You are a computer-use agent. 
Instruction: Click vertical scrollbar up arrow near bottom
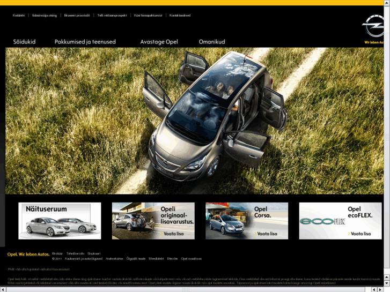pyautogui.click(x=387, y=278)
